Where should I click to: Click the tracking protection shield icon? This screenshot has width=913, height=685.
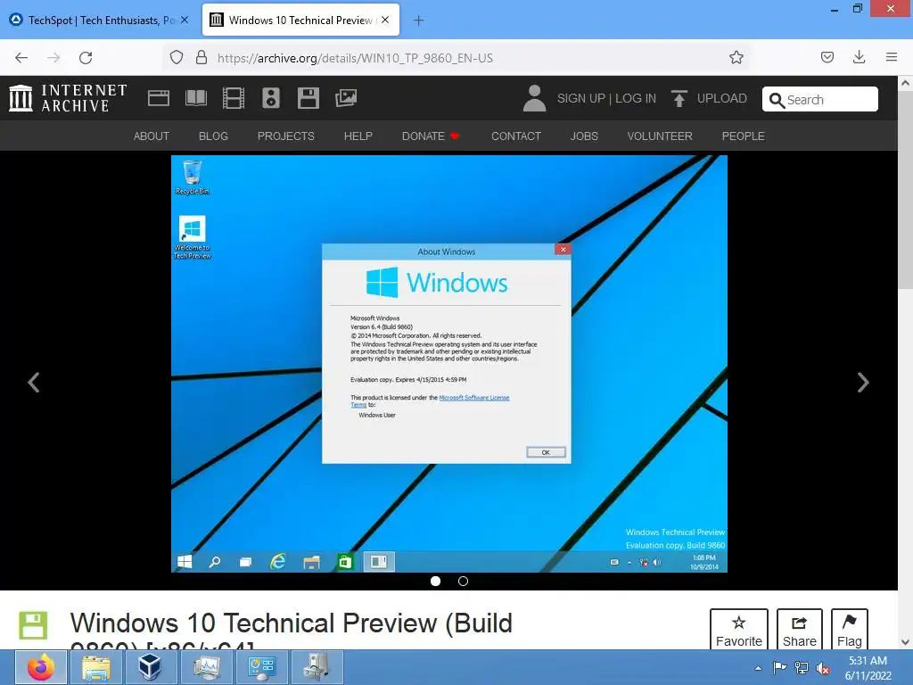pyautogui.click(x=177, y=57)
